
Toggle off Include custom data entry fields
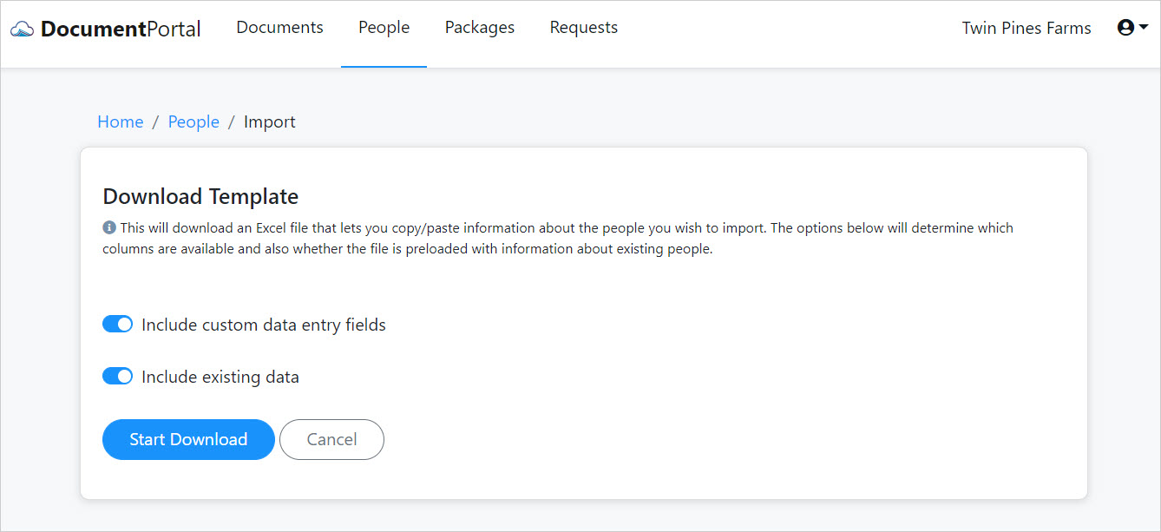117,324
